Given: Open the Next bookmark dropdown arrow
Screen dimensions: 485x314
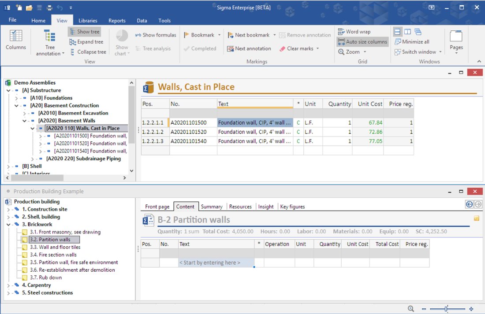Looking at the screenshot, I should 274,35.
